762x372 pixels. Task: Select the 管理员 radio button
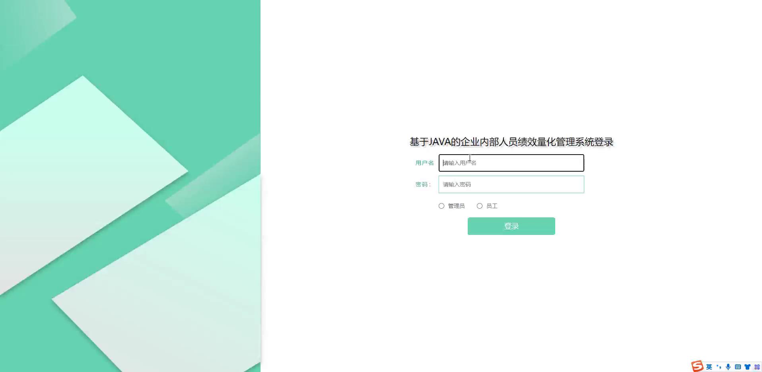pos(441,206)
